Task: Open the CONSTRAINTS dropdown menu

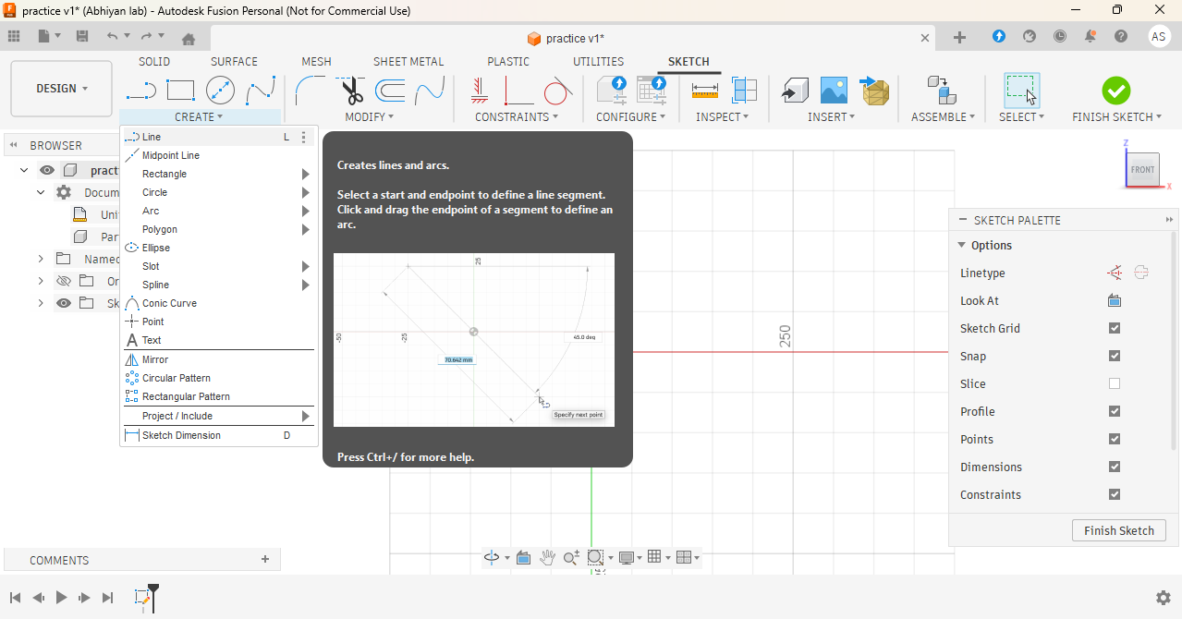Action: click(517, 117)
